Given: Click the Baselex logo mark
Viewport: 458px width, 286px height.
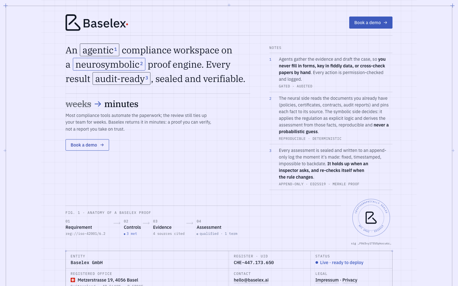Looking at the screenshot, I should coord(73,23).
